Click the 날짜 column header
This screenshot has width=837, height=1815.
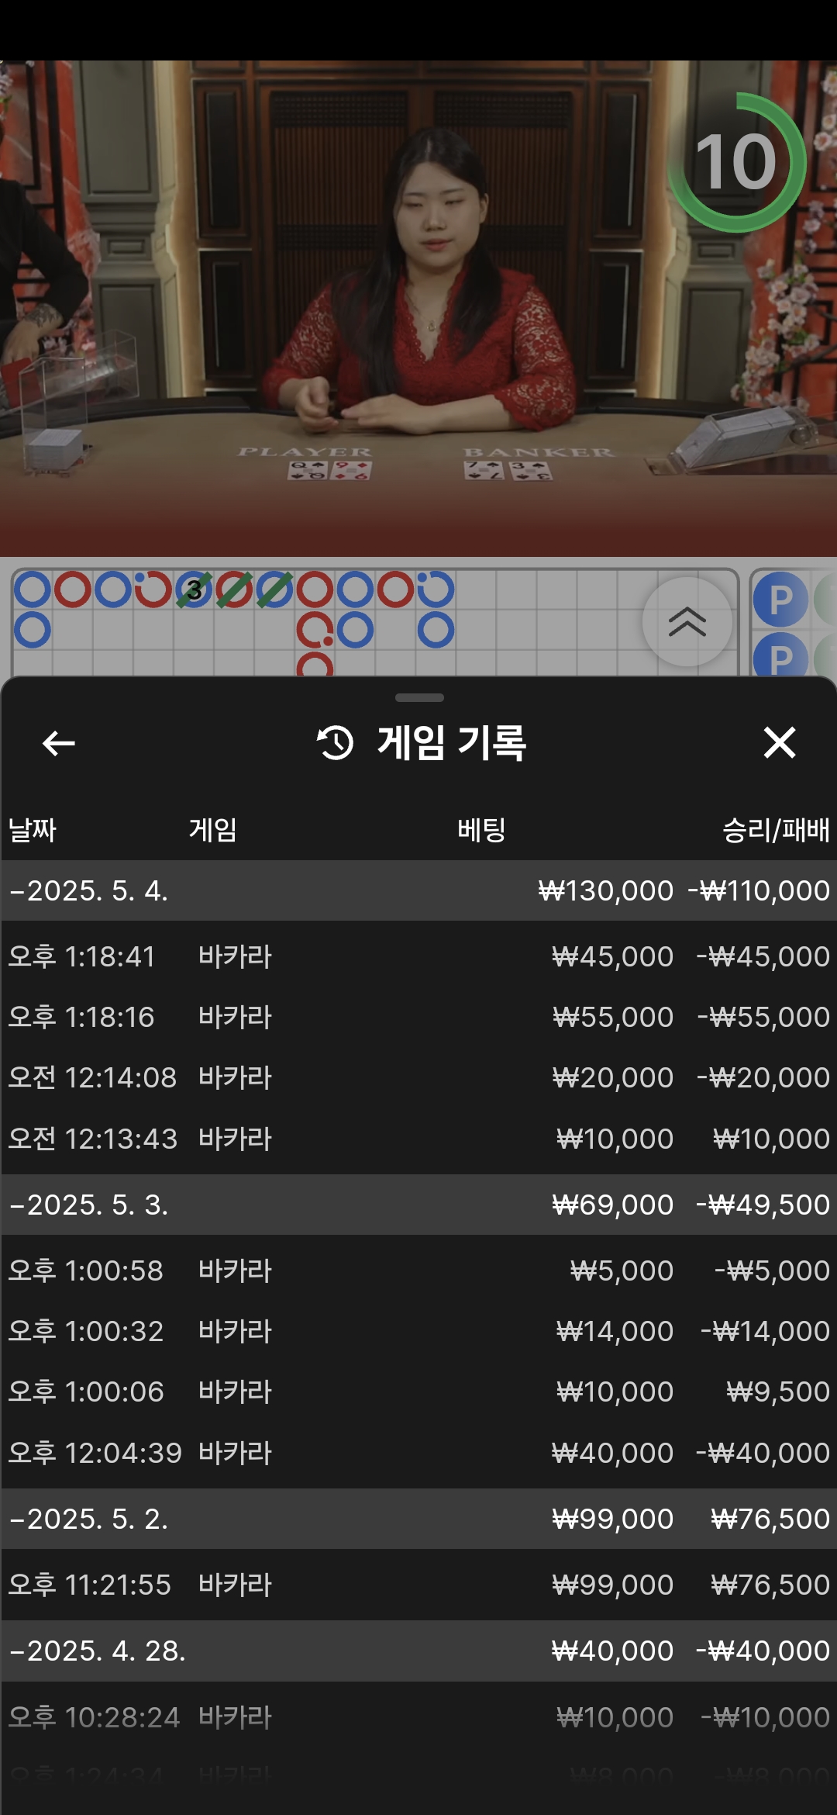point(33,830)
